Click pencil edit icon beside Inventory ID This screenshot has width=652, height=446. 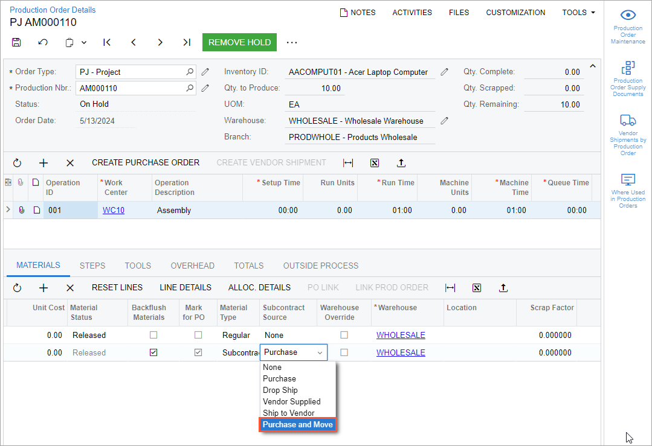click(445, 72)
